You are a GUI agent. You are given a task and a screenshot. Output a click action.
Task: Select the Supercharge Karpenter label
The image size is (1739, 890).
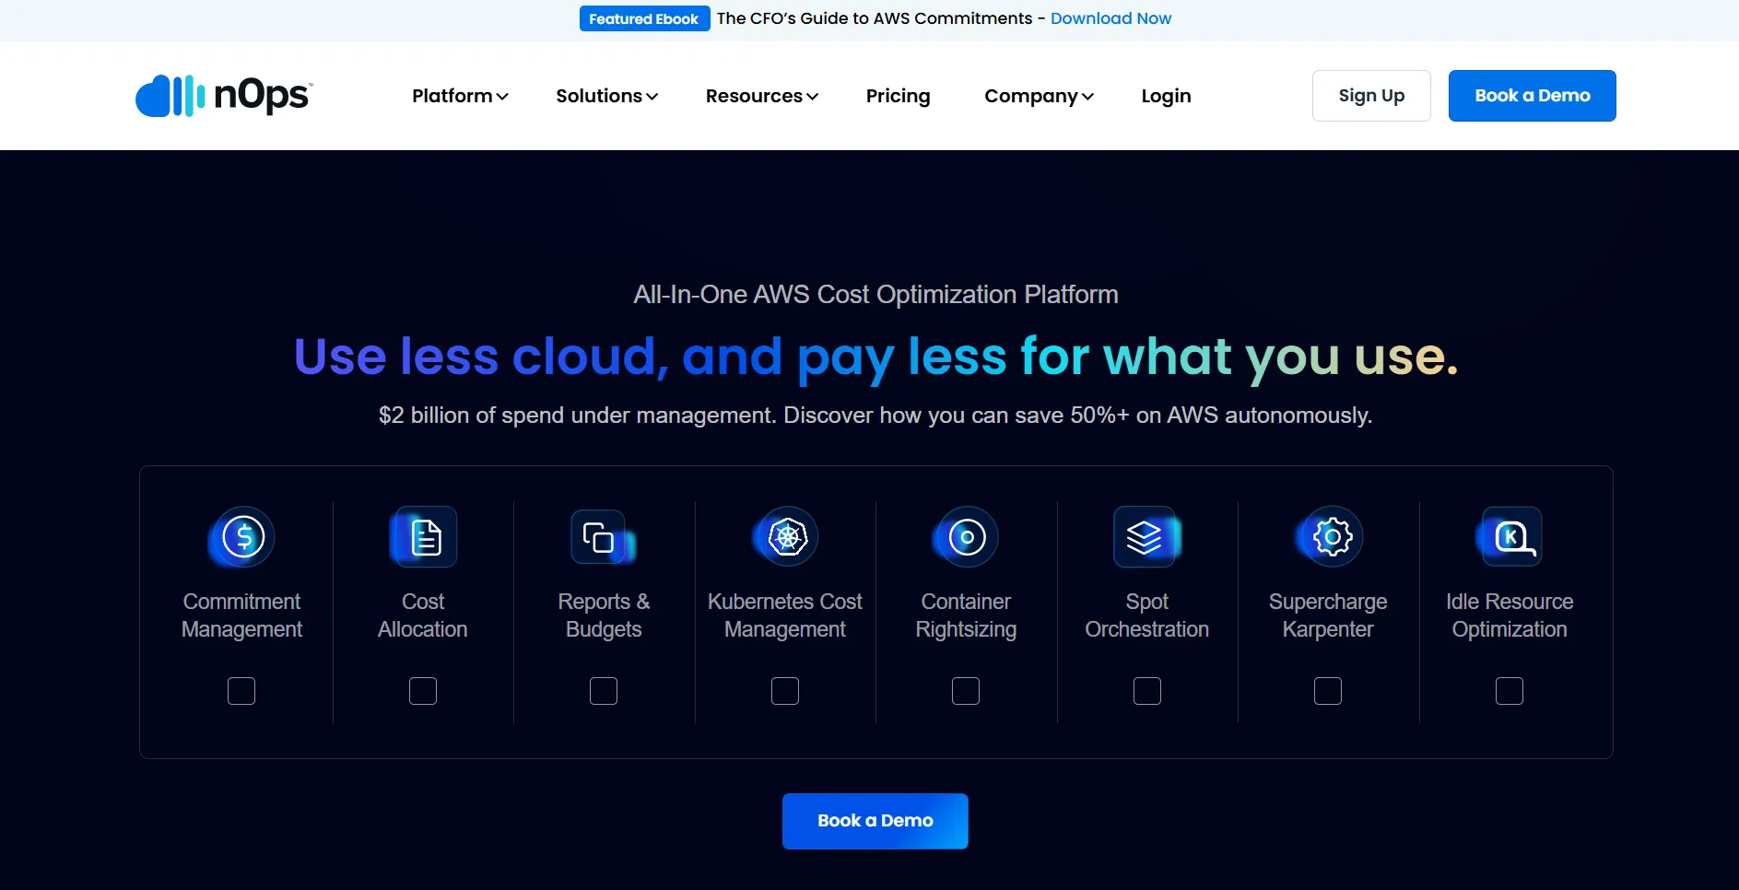[x=1328, y=615]
